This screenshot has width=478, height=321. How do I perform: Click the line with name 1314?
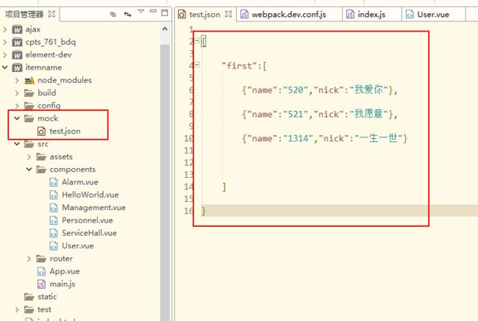click(x=324, y=139)
